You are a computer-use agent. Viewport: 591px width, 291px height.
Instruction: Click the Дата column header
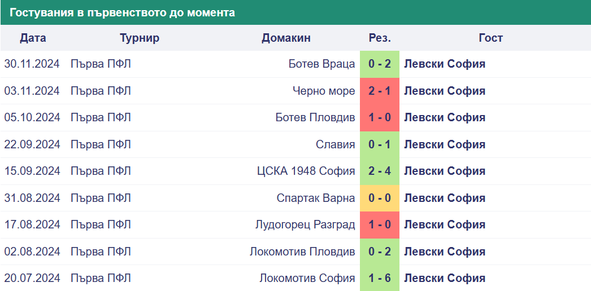33,38
